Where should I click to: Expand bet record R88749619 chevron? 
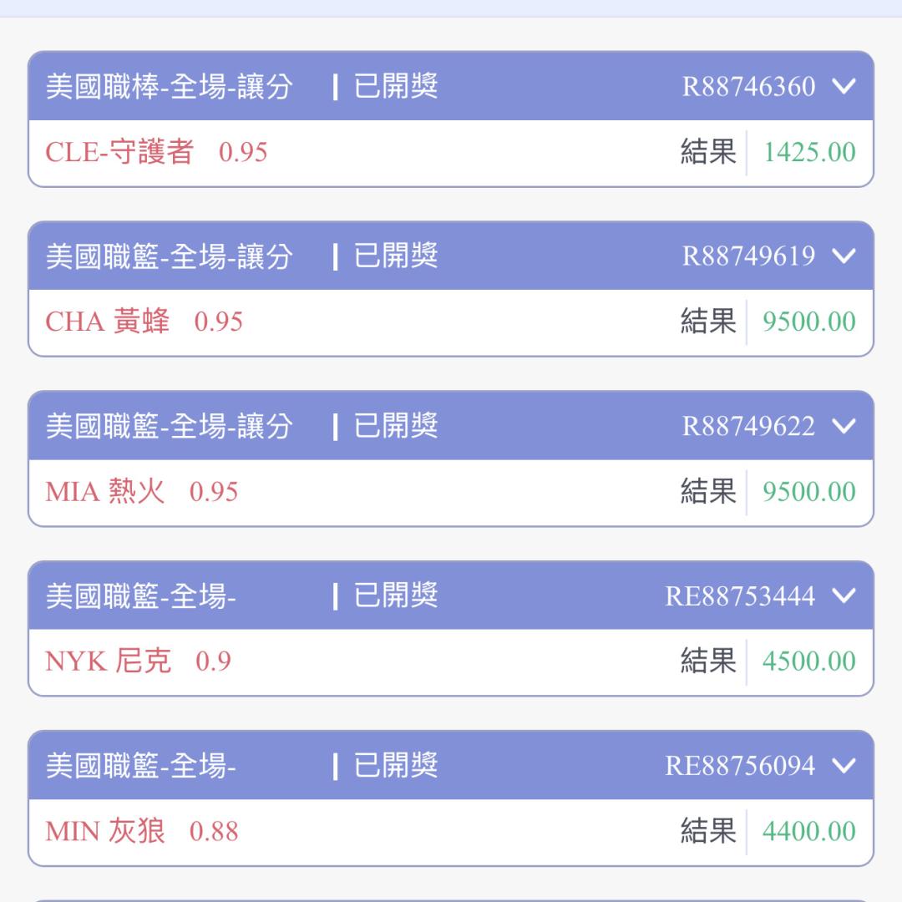844,256
